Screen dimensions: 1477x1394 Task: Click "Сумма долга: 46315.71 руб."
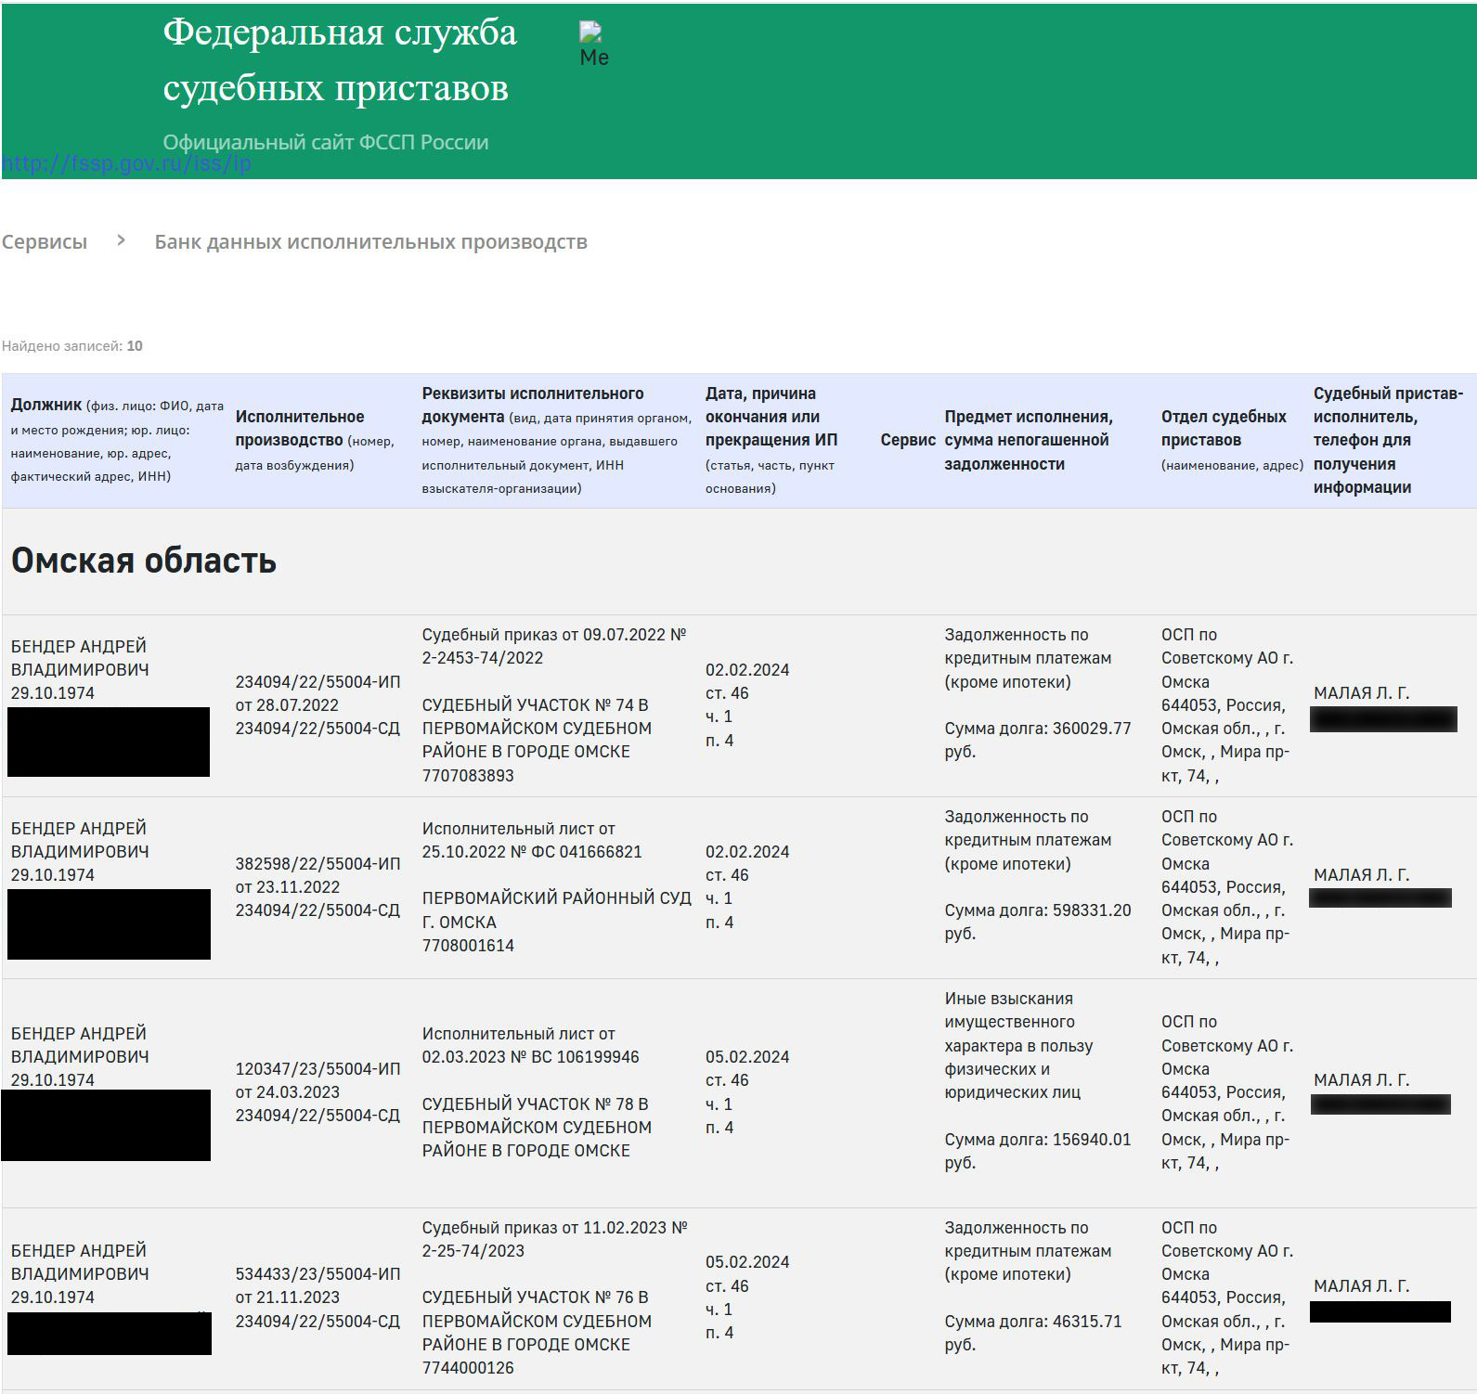click(x=1033, y=1333)
